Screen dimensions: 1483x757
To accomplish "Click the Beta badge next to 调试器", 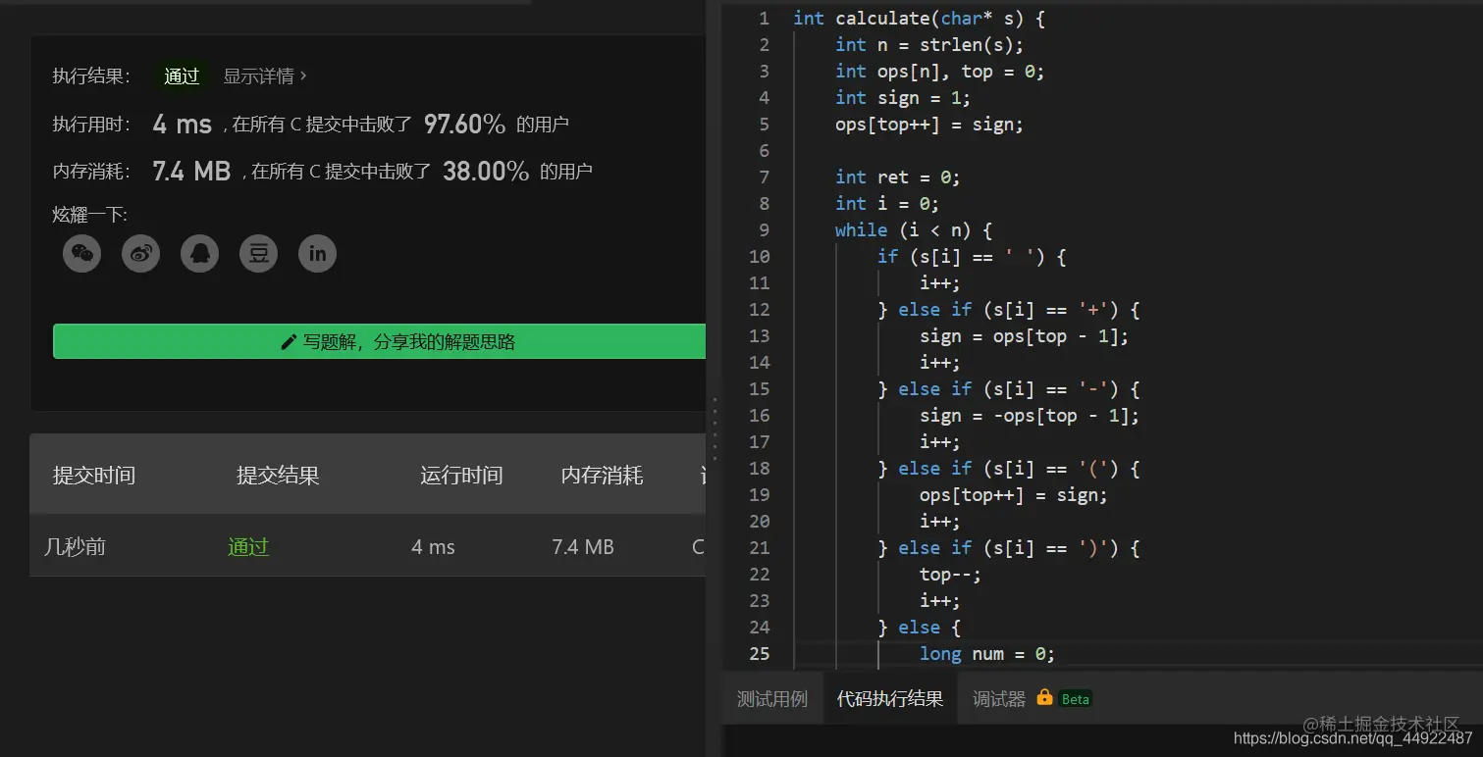I will click(1076, 699).
